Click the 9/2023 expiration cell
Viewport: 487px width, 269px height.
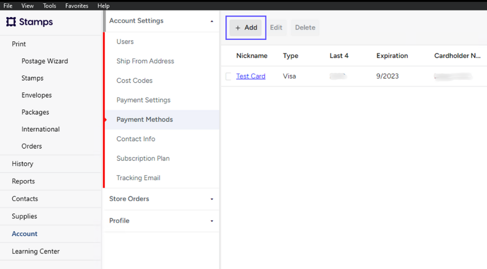pos(387,76)
